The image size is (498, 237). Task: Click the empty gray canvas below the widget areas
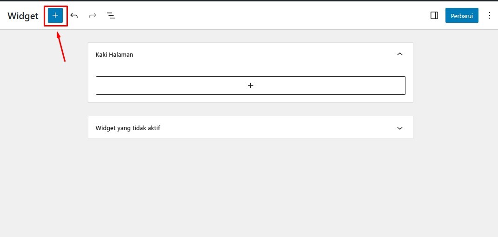(250, 187)
